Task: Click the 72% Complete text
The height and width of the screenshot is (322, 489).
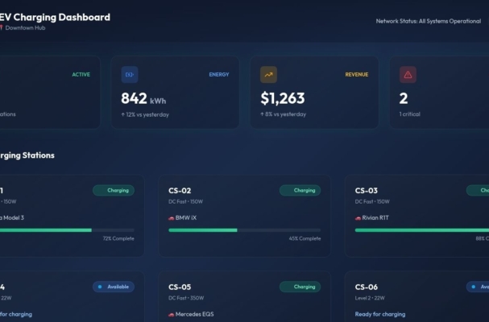Action: point(118,239)
